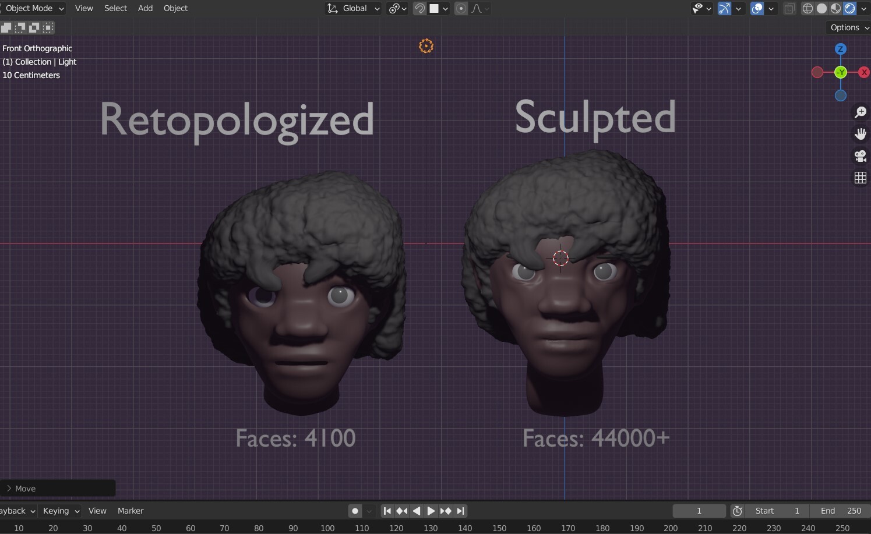
Task: Switch to Wireframe viewport shading
Action: coord(807,8)
